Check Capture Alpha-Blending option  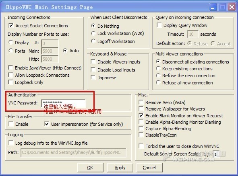(x=141, y=129)
